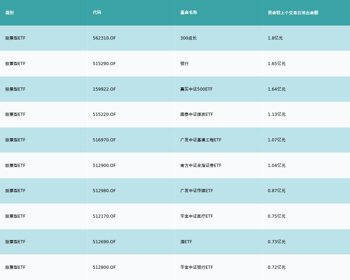
Task: Select the 南方中证全指证券ETF fund
Action: point(201,166)
